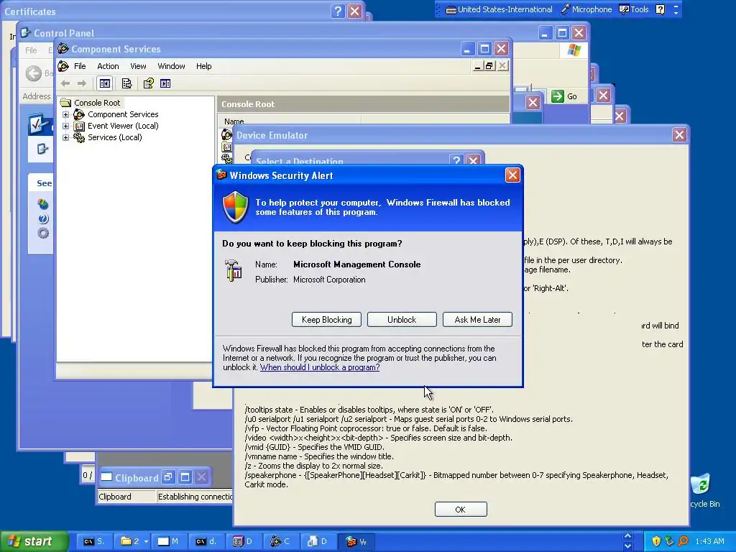Click the Go button in Control Panel
The height and width of the screenshot is (552, 736).
(564, 96)
